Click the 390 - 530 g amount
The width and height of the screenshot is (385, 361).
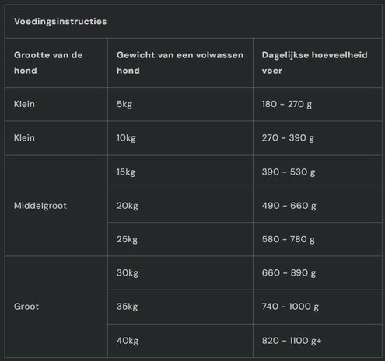click(x=289, y=172)
